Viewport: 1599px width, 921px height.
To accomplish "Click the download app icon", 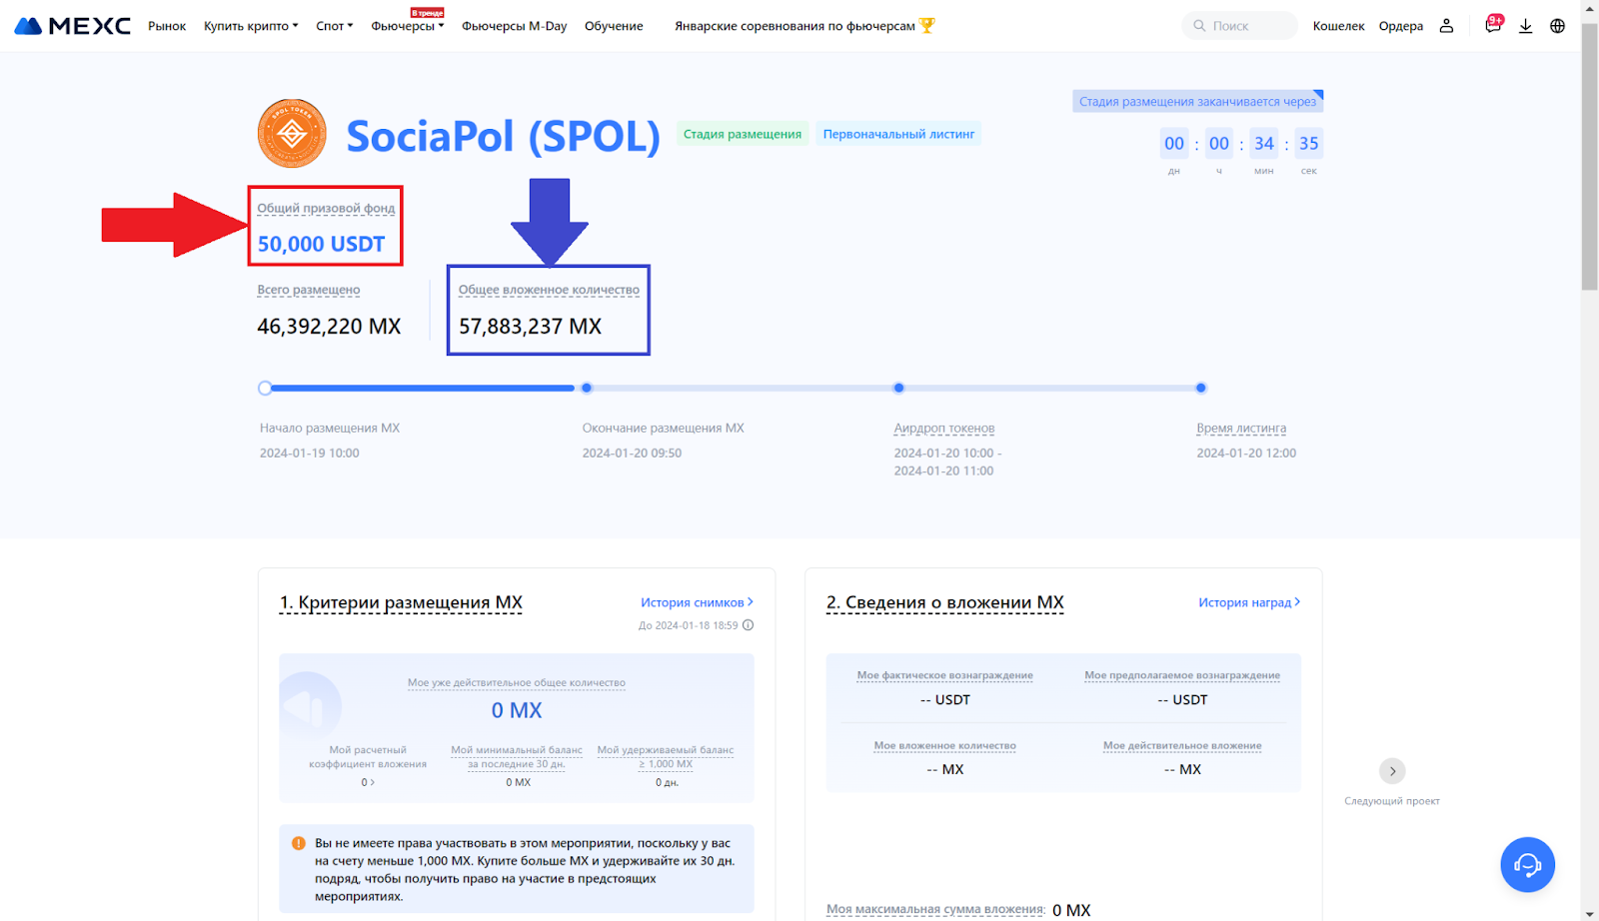I will [1525, 26].
